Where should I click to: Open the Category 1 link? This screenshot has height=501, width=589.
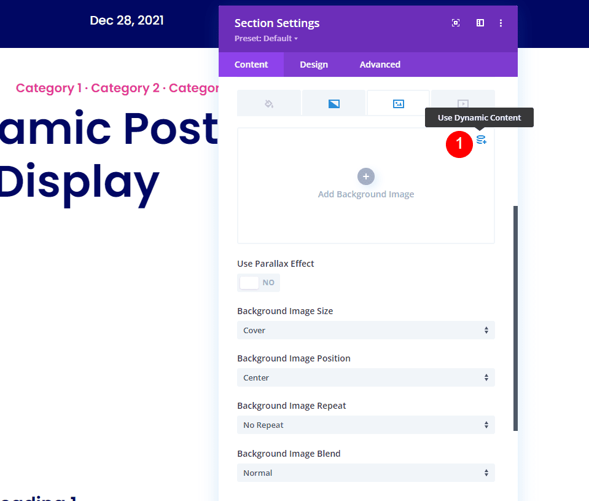[x=49, y=88]
